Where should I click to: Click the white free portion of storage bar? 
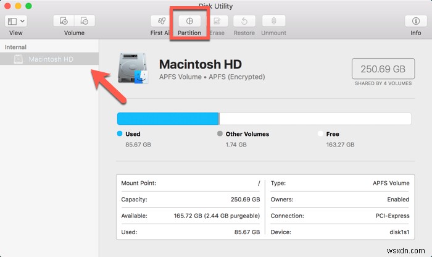coord(315,119)
